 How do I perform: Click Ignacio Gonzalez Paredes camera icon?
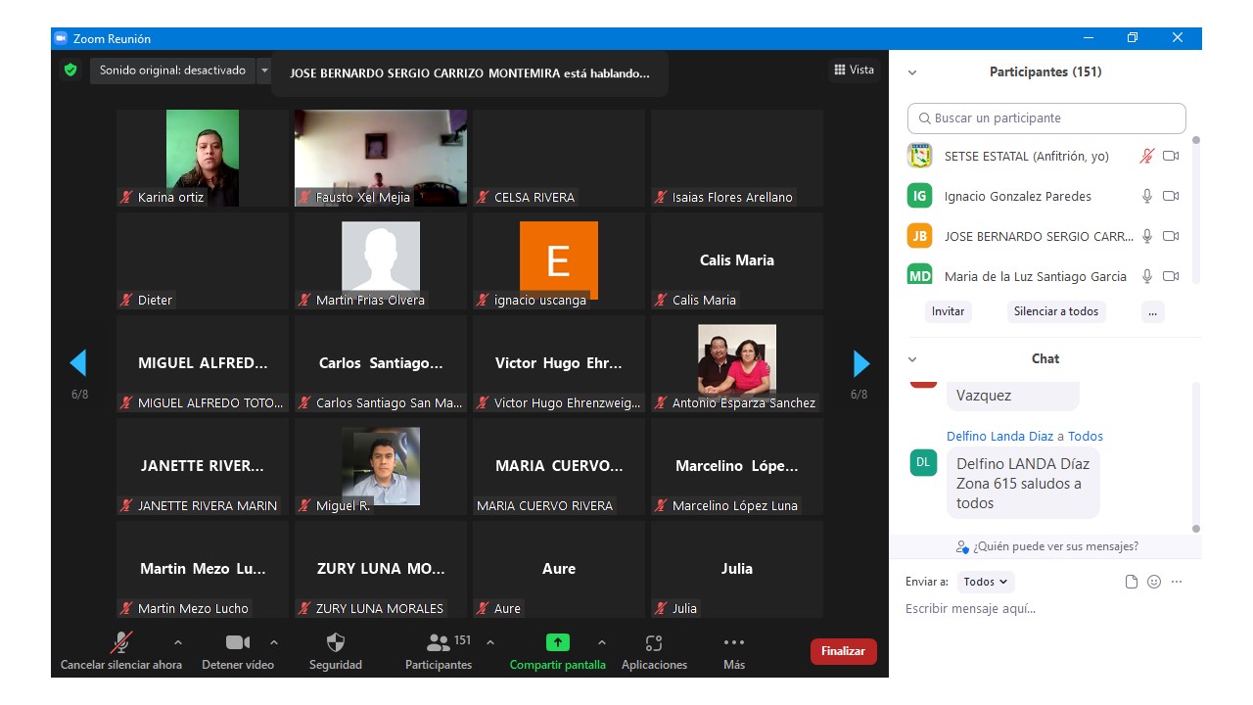click(x=1171, y=196)
